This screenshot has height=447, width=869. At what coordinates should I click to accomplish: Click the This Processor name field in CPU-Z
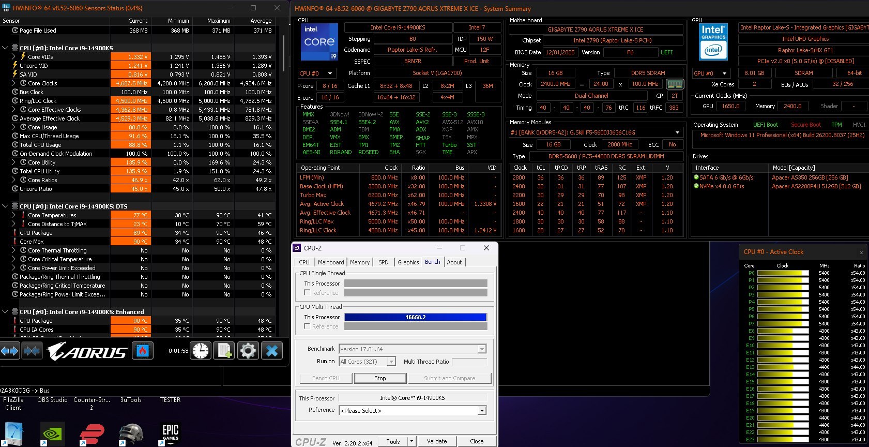click(413, 398)
